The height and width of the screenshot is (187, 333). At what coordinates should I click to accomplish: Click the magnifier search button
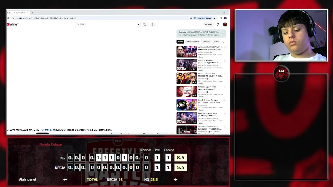click(x=144, y=24)
